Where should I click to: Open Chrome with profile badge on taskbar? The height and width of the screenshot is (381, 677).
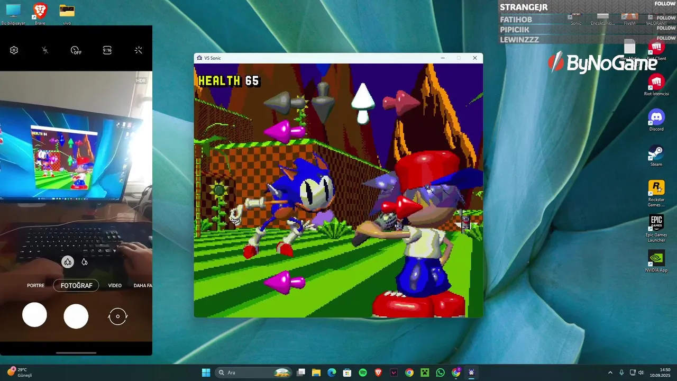tap(456, 373)
